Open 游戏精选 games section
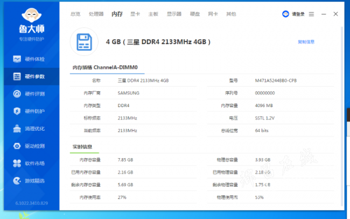Screen dimensions: 350x219 [31, 181]
